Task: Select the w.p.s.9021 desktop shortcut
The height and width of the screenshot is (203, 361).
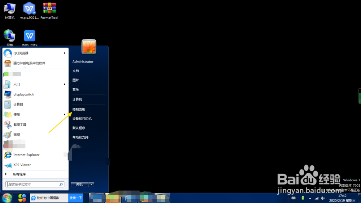Action: pyautogui.click(x=29, y=11)
